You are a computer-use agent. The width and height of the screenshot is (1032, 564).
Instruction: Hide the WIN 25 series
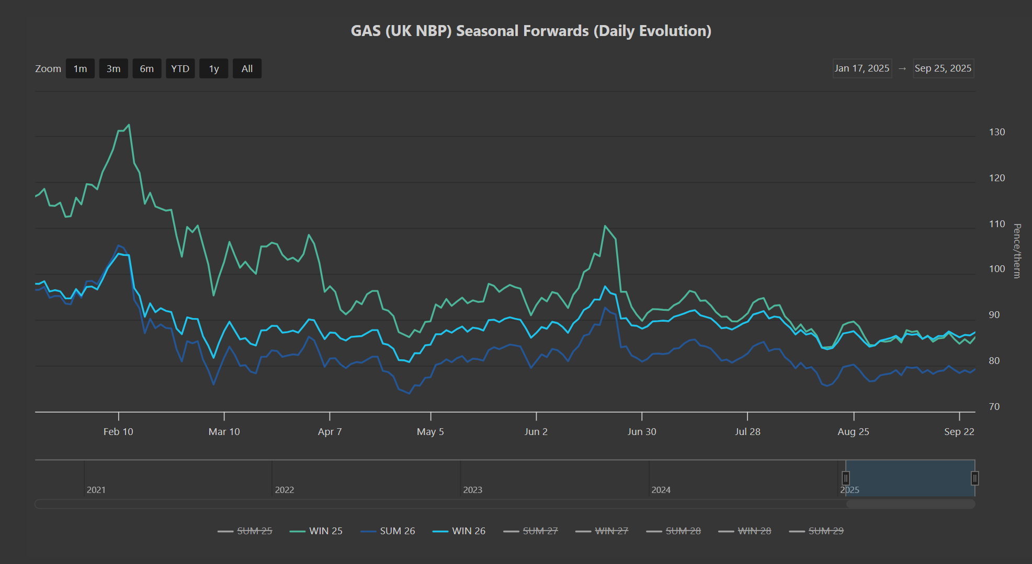[325, 531]
